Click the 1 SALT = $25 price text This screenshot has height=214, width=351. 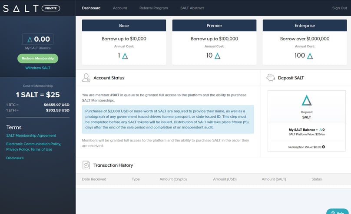point(38,95)
